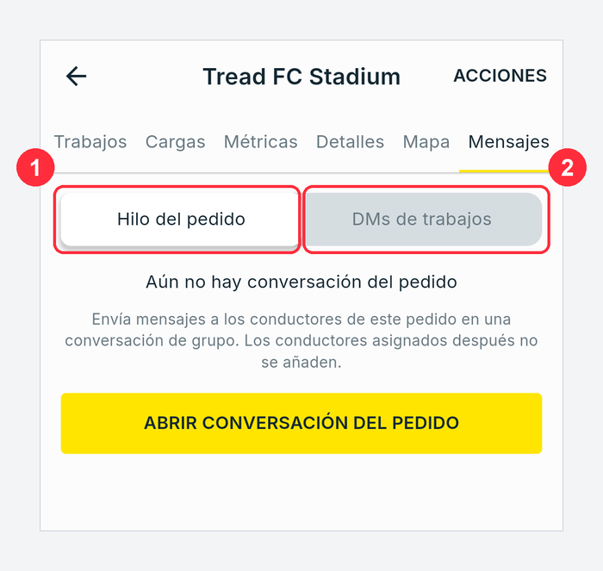Select the Mensajes tab
603x571 pixels.
pos(508,142)
